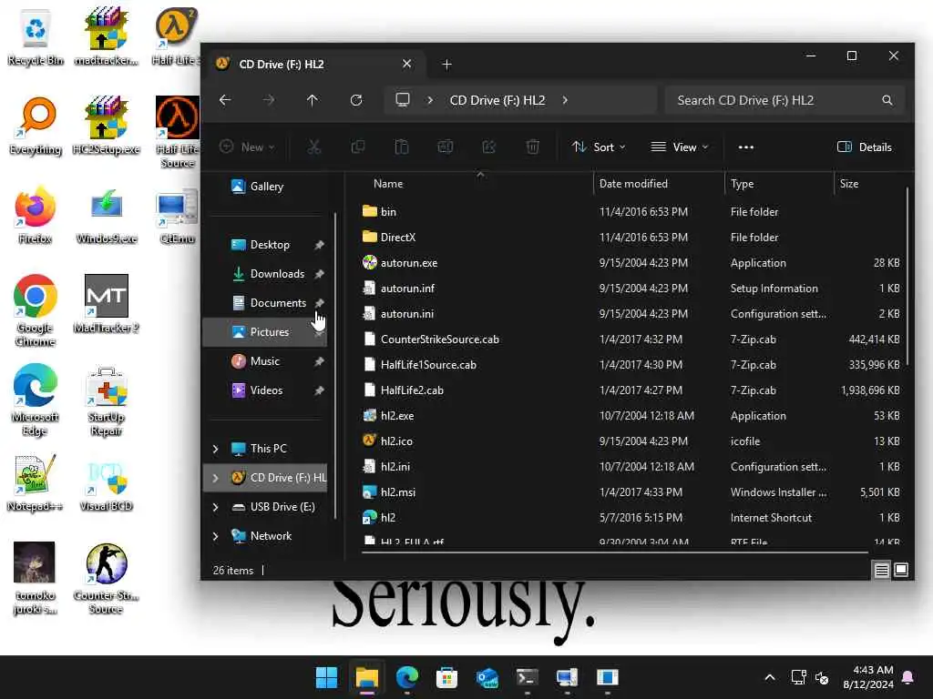Viewport: 933px width, 699px height.
Task: Open Counter-Strike Source desktop shortcut
Action: (x=106, y=578)
